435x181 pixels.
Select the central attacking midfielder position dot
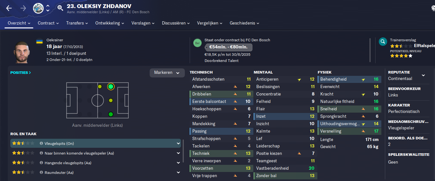(111, 101)
